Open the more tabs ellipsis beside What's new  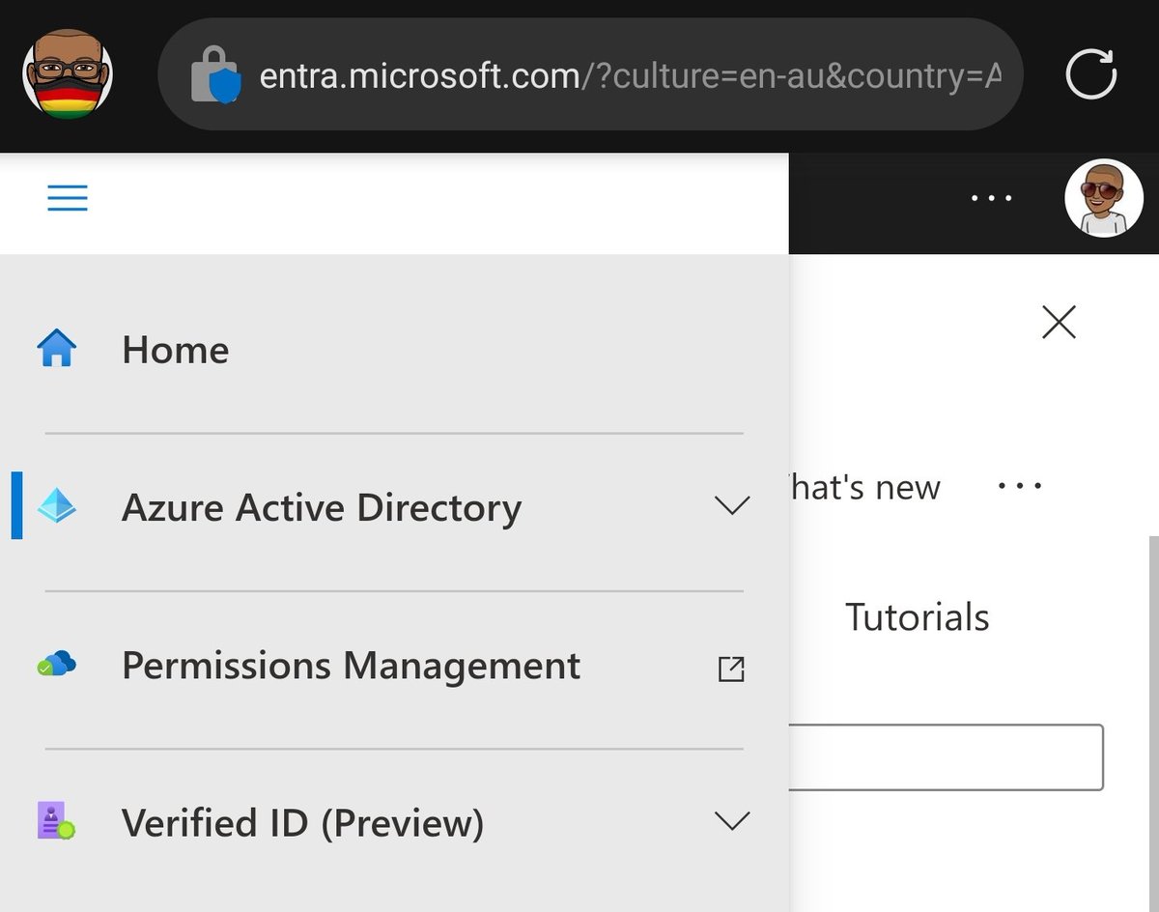tap(1020, 486)
